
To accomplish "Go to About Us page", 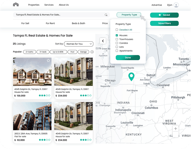I will (x=64, y=5).
